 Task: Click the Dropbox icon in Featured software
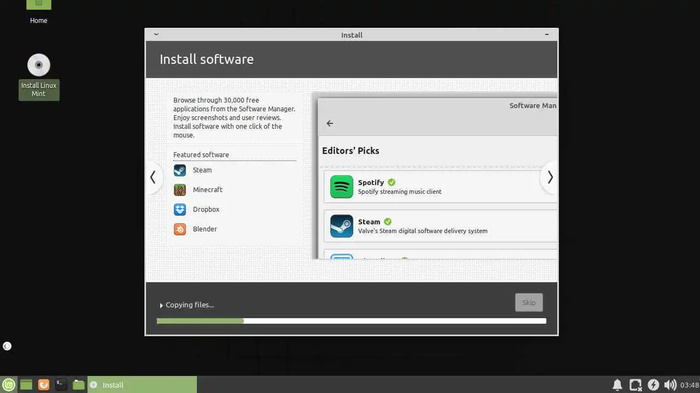point(180,210)
